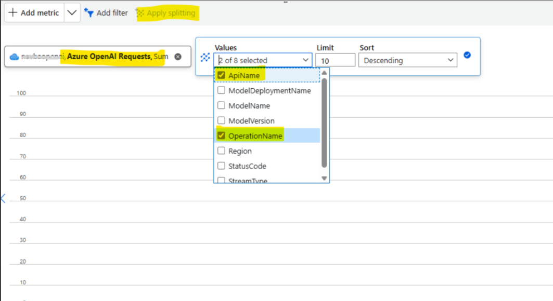Click the Apply splitting button
The width and height of the screenshot is (553, 301).
(x=166, y=13)
